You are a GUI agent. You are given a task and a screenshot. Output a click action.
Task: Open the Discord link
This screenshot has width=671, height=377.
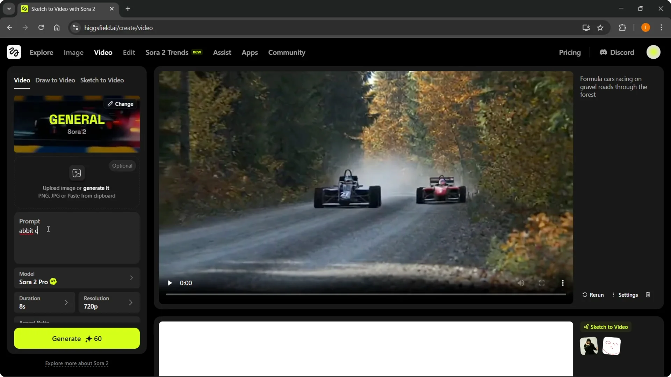[617, 52]
